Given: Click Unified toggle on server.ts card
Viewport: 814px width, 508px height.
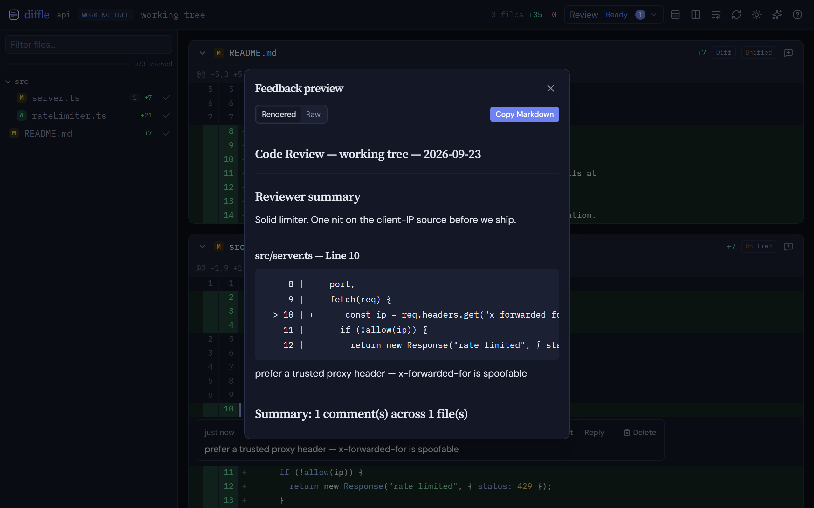Looking at the screenshot, I should 758,246.
